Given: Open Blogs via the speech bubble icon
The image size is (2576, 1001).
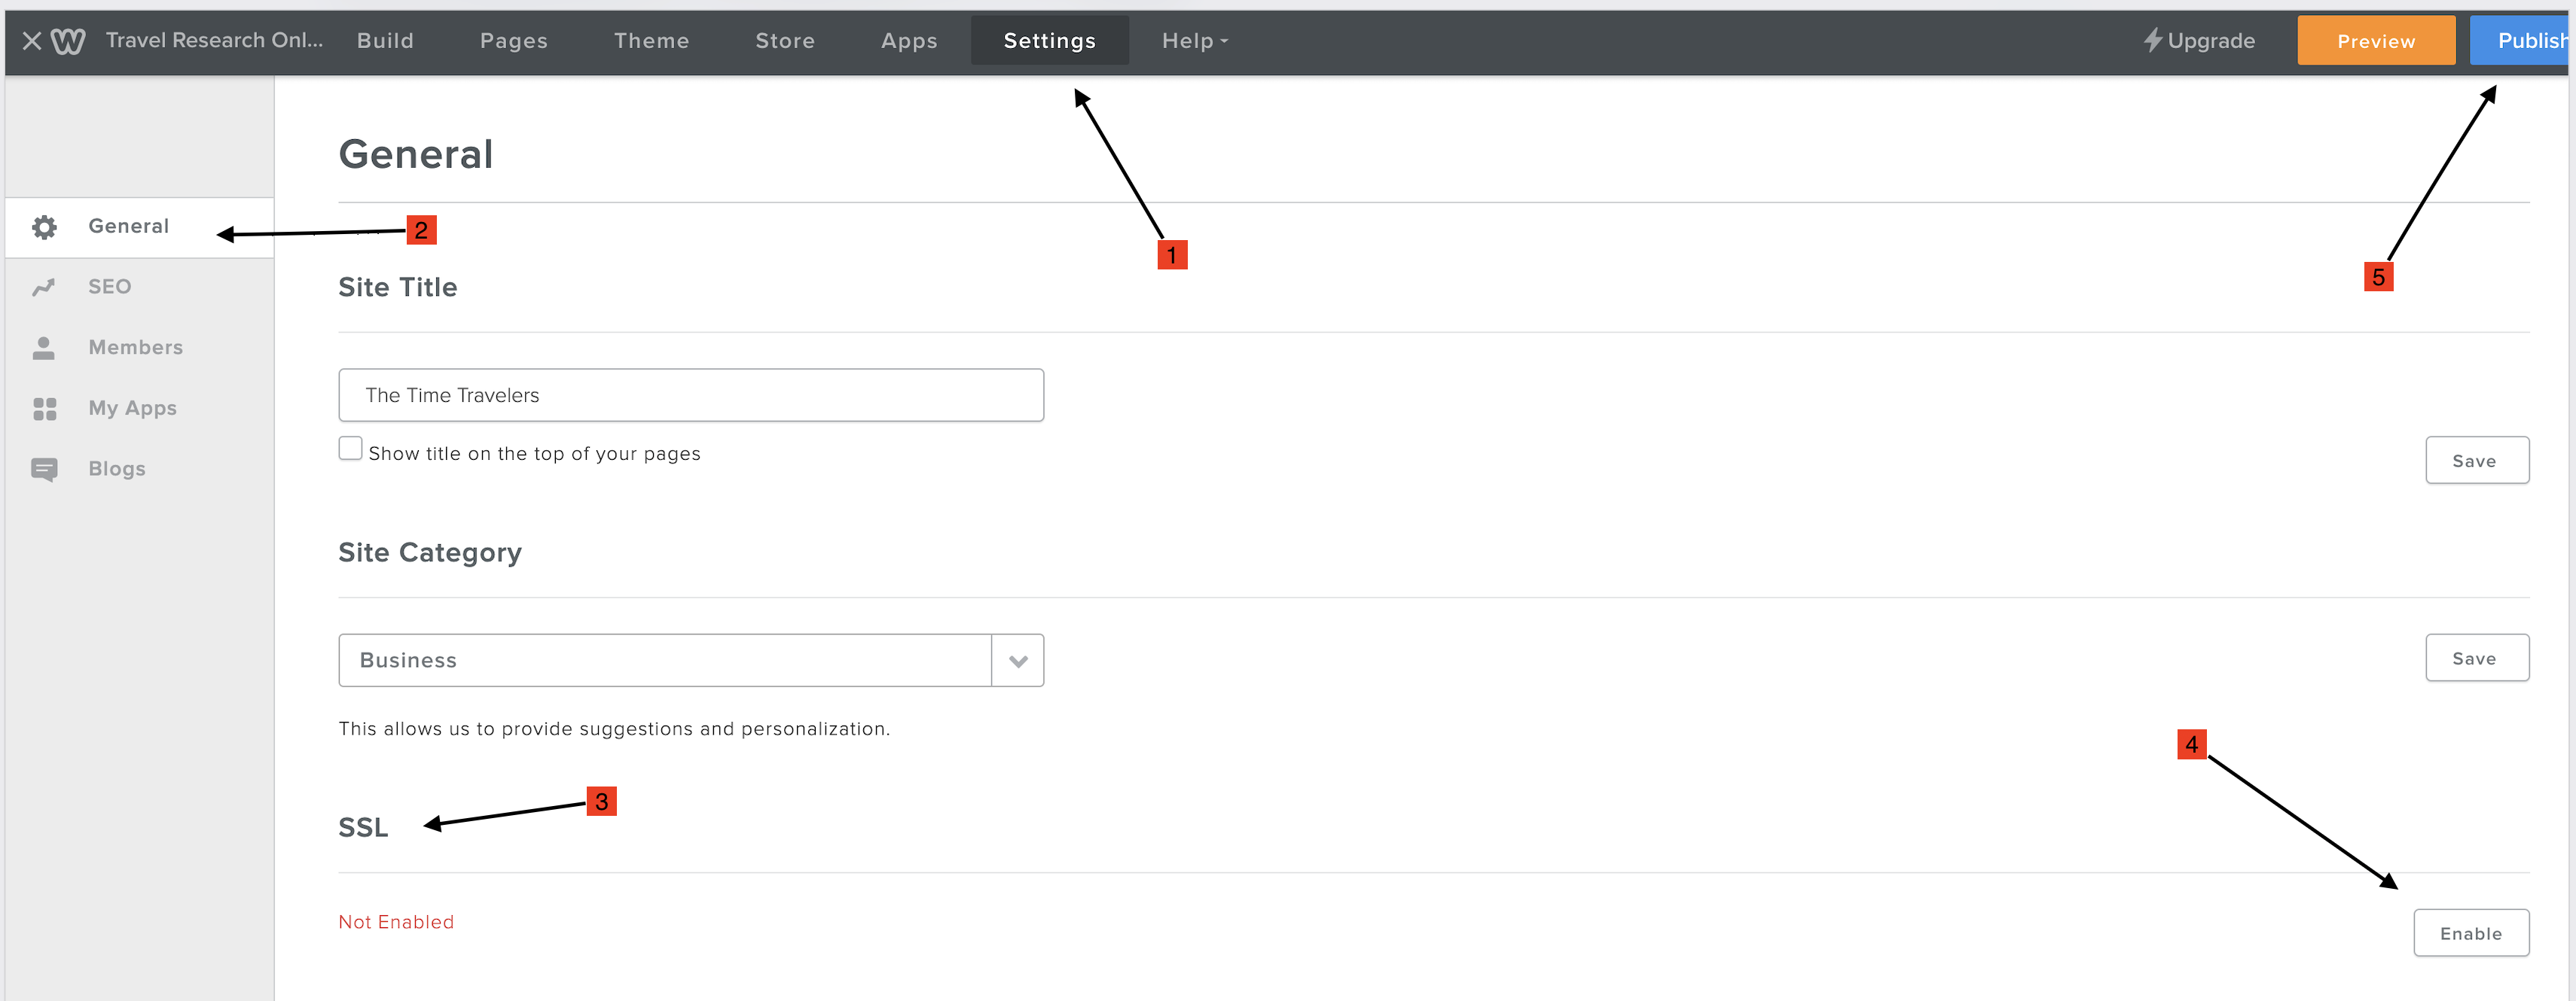Looking at the screenshot, I should (45, 469).
